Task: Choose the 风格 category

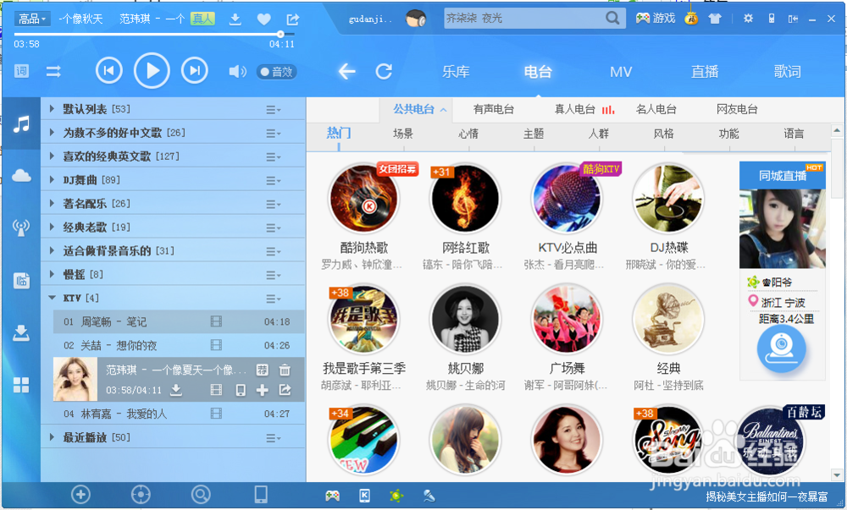Action: (663, 134)
